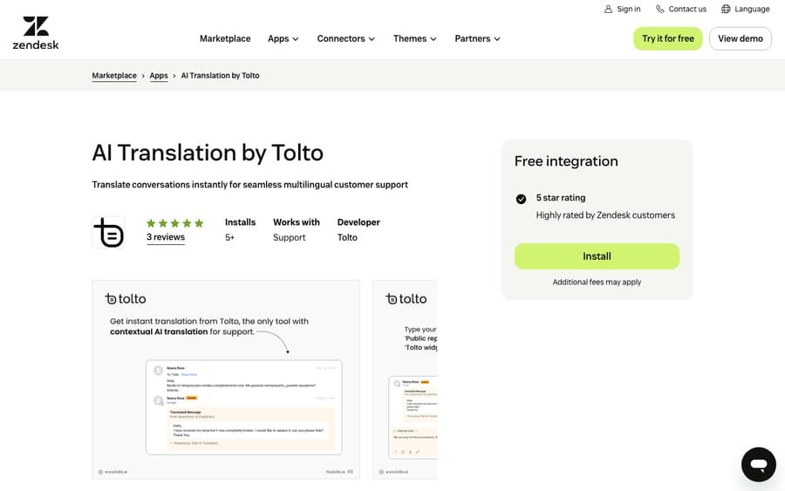Click breadcrumb text AI Translation by Tolto
The width and height of the screenshot is (785, 491).
coord(221,76)
